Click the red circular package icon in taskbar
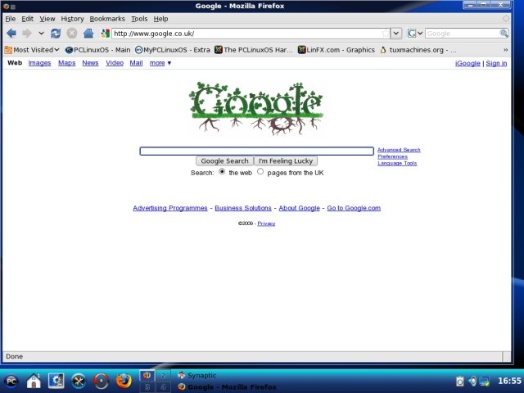The image size is (524, 393). click(x=102, y=381)
